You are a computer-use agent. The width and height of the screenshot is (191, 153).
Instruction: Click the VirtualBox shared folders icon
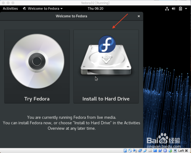point(150,150)
